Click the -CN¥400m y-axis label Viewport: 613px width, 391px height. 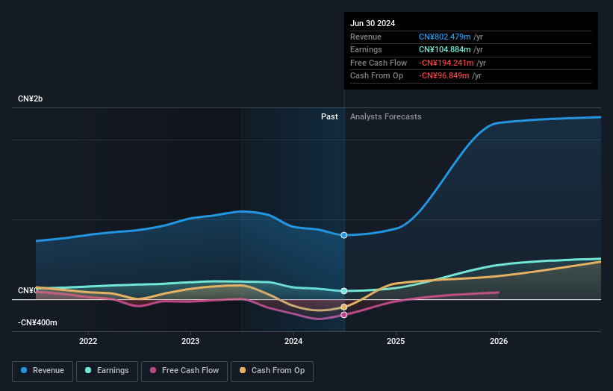click(x=37, y=322)
